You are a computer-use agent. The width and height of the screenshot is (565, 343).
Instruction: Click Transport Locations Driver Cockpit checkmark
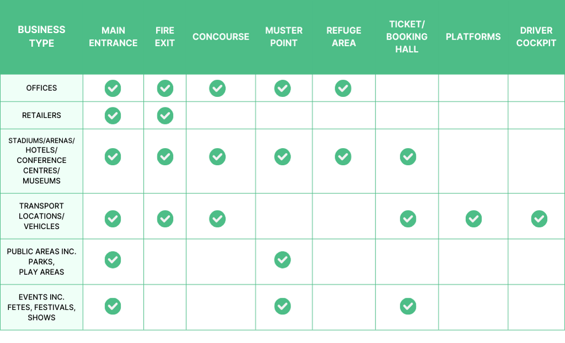point(539,219)
